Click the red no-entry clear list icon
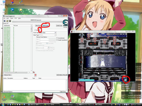 click(35, 75)
